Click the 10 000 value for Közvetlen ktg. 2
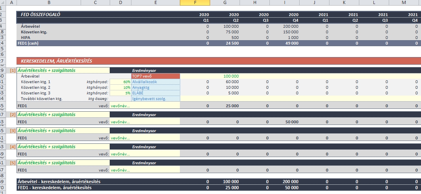The height and width of the screenshot is (194, 421). tap(232, 87)
